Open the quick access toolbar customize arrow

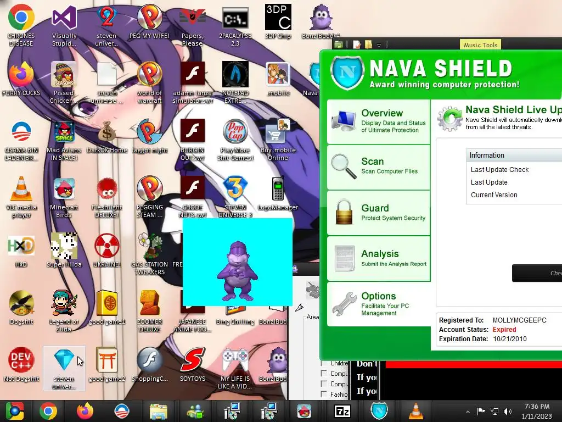(x=379, y=45)
